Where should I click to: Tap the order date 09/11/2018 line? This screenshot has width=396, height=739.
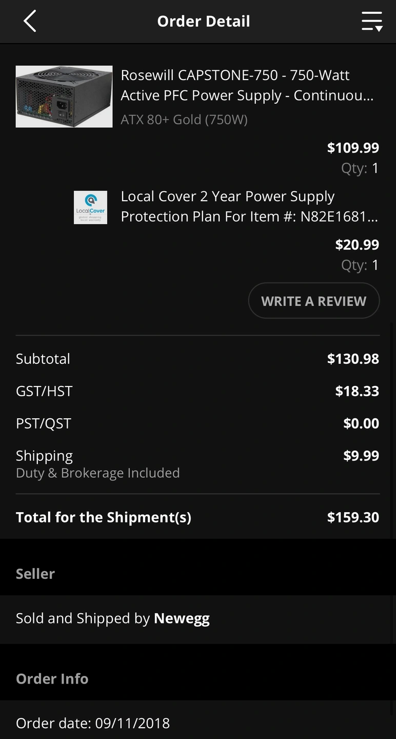click(x=93, y=724)
